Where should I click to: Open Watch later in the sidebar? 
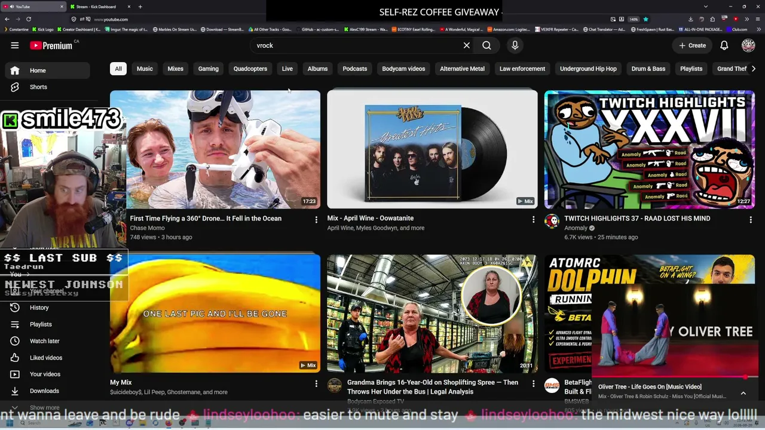tap(47, 341)
